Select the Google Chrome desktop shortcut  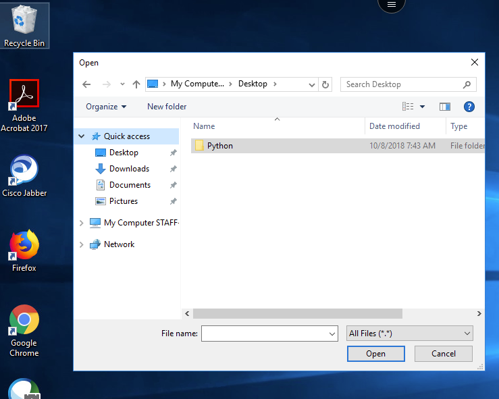[x=24, y=331]
